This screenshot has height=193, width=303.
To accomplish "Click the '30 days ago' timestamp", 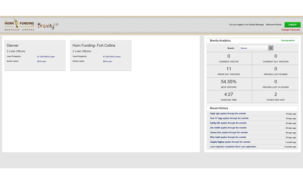I will tap(291, 137).
